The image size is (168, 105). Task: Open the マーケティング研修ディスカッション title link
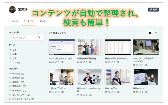coord(145,60)
